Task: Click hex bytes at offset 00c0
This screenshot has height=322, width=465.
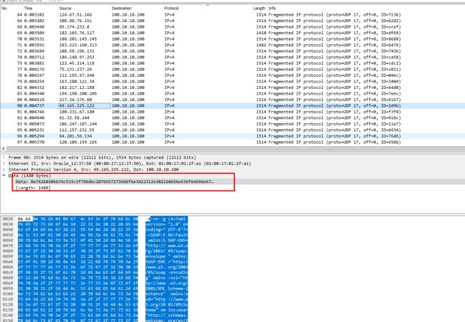Action: pos(78,272)
